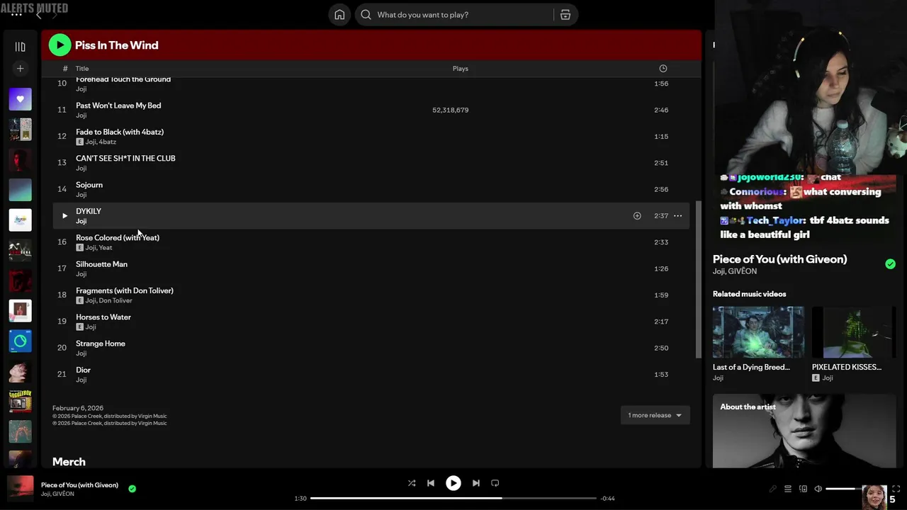Open the PIXELATED KISSES video thumbnail
The height and width of the screenshot is (510, 907).
coord(853,332)
